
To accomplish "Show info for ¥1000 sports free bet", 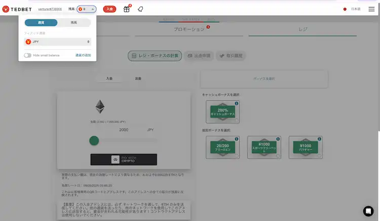I will click(x=278, y=139).
